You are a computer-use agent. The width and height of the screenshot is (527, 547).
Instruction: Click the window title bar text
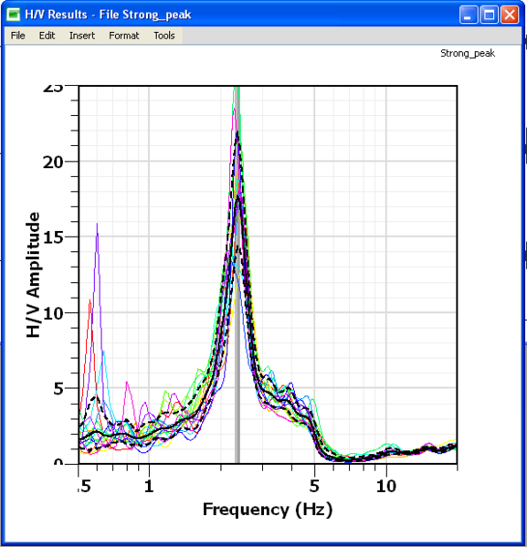(x=108, y=15)
